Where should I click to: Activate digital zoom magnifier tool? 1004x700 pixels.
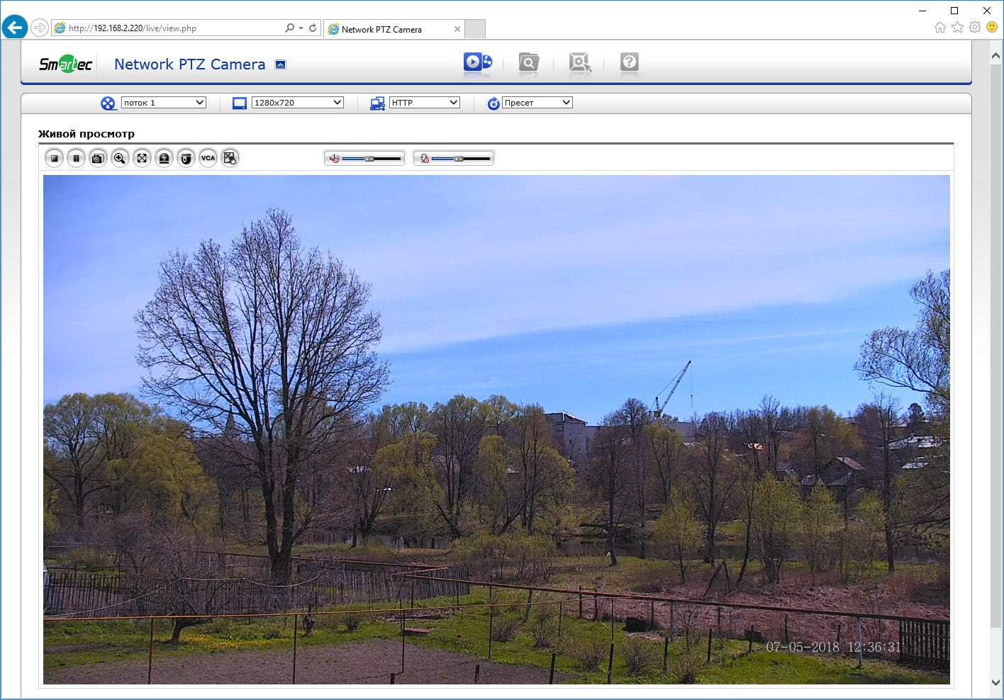(120, 158)
